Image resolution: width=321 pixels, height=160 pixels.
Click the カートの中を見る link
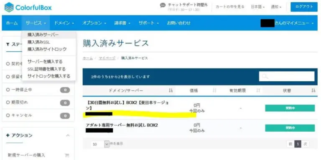pyautogui.click(x=230, y=7)
